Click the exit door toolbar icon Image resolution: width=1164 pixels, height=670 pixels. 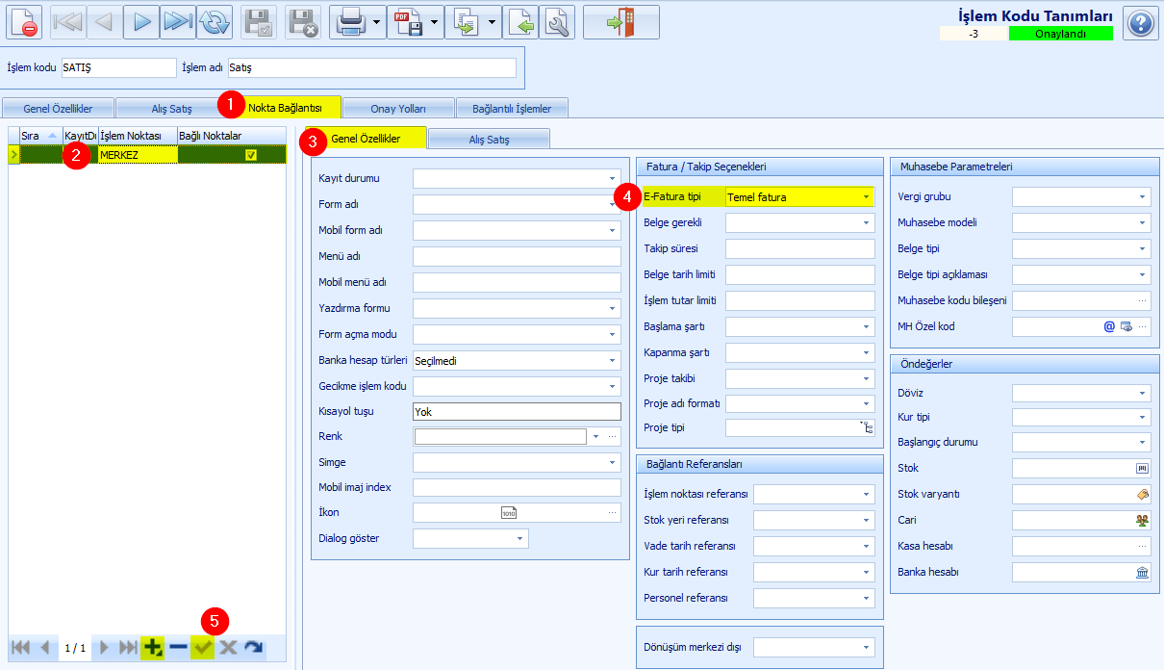coord(621,22)
